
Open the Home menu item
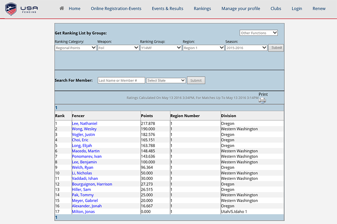[75, 8]
